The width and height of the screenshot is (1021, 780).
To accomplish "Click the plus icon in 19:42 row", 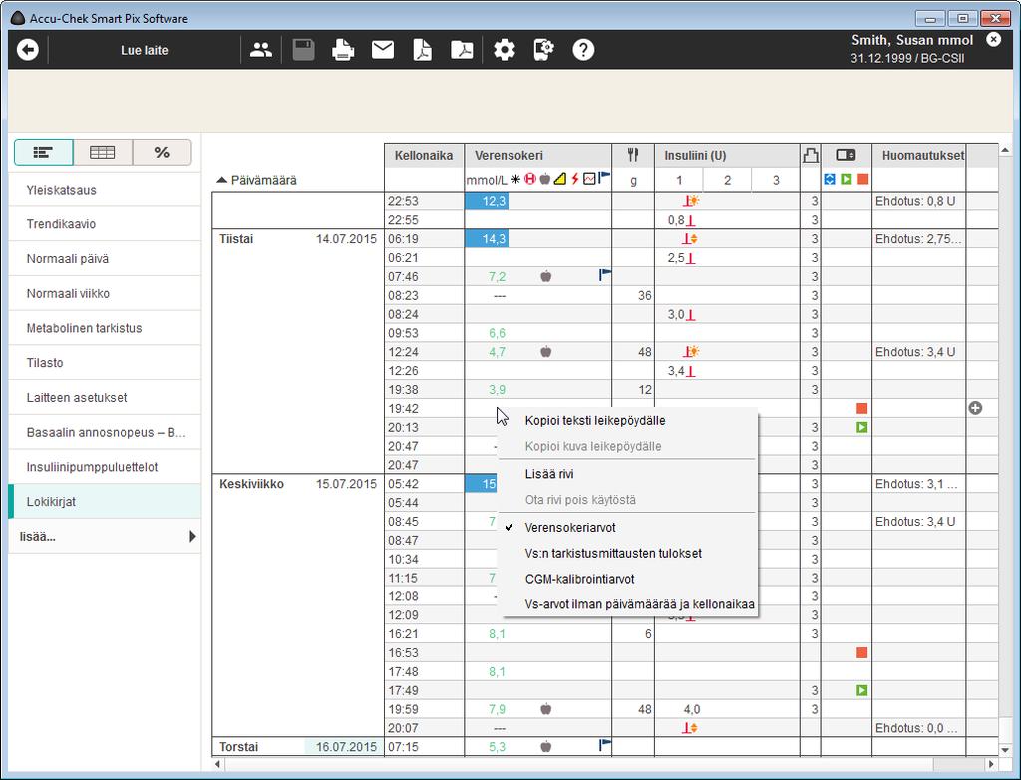I will (x=975, y=408).
